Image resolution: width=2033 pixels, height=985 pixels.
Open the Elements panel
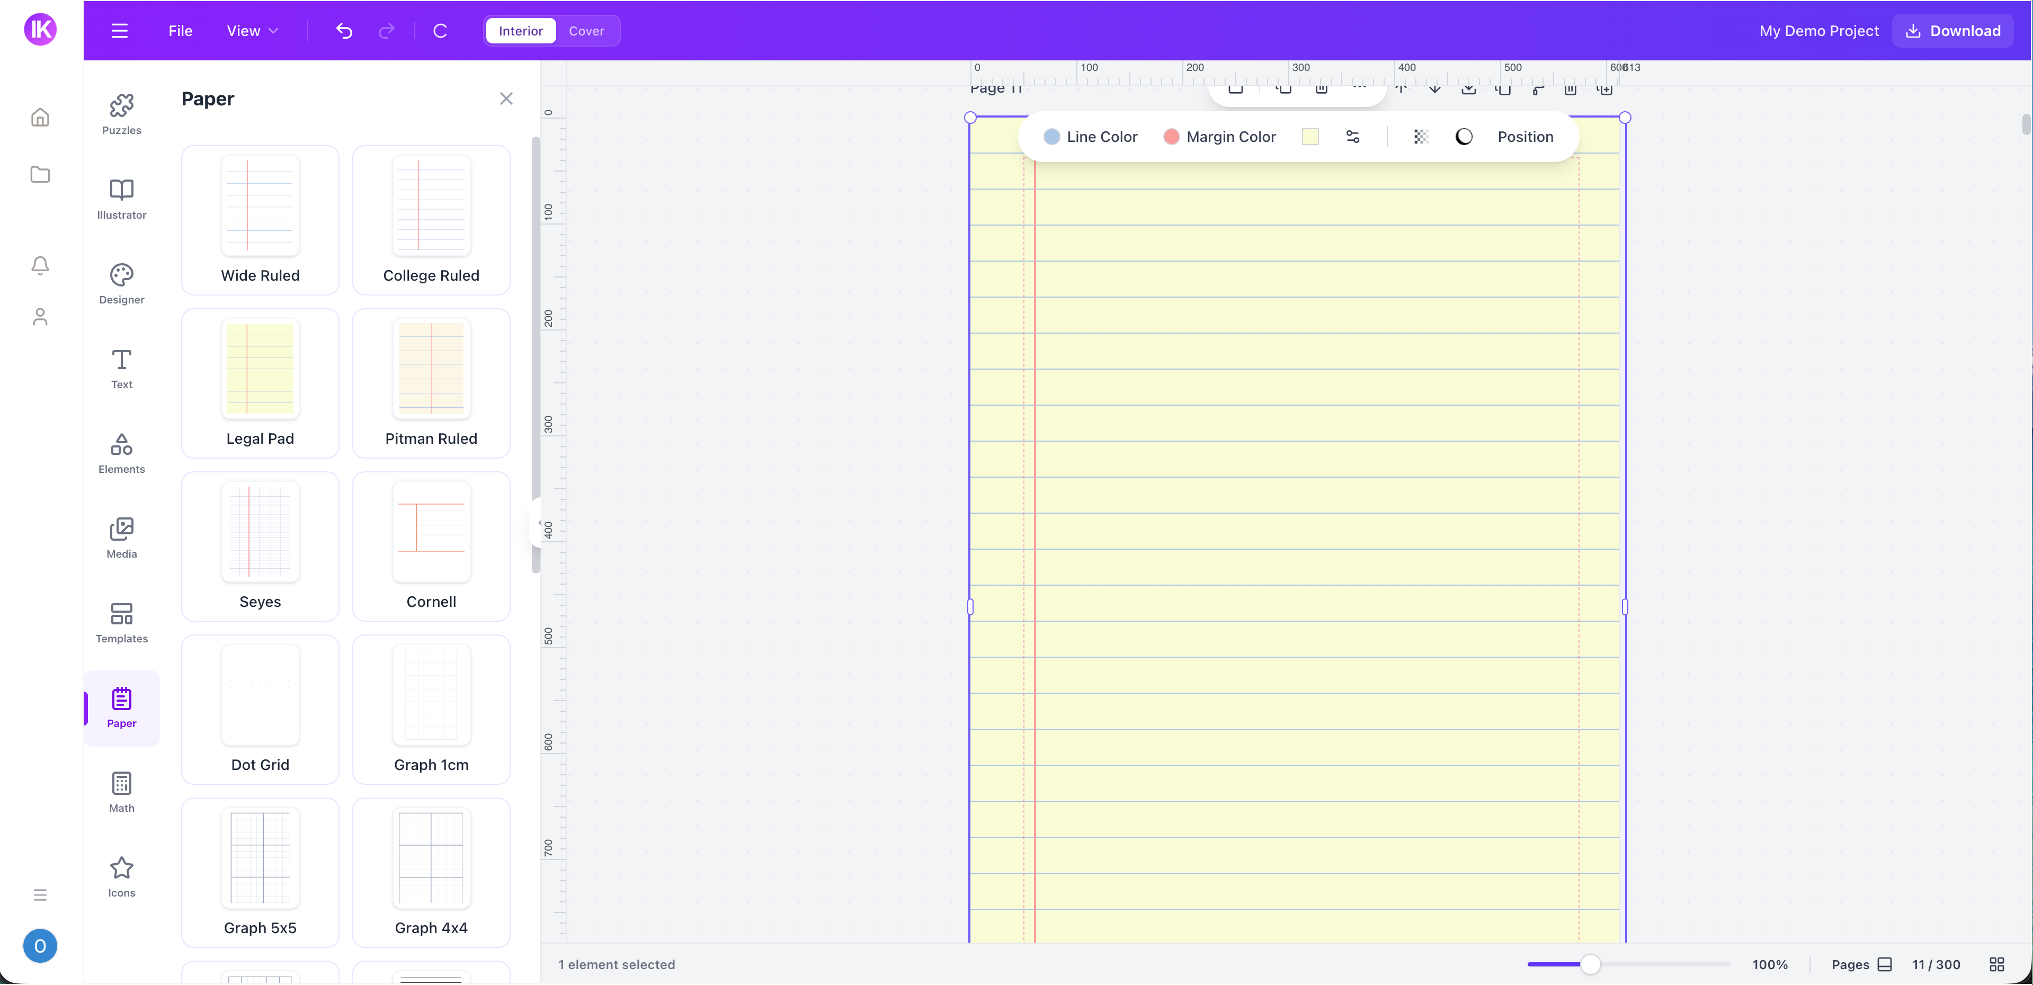click(x=121, y=453)
